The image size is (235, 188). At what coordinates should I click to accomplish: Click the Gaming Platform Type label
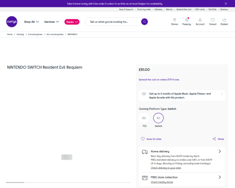(157, 109)
